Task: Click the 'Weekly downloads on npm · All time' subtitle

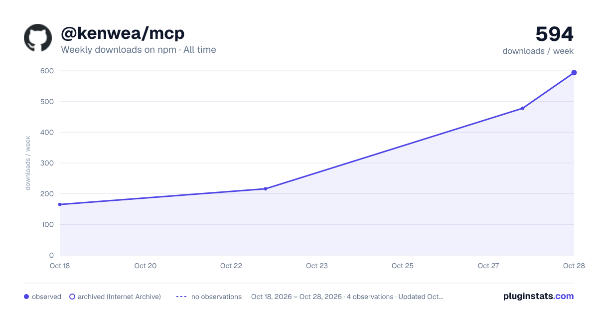Action: coord(139,50)
